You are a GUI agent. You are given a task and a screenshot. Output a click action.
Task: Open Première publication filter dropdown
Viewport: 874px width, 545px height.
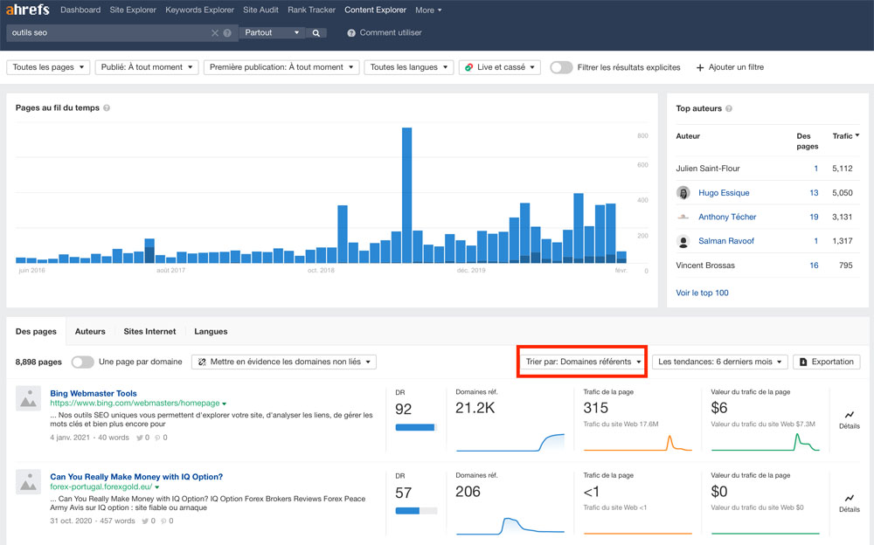pyautogui.click(x=281, y=67)
